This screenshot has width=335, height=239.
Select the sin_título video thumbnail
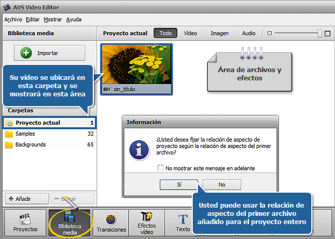pyautogui.click(x=137, y=69)
